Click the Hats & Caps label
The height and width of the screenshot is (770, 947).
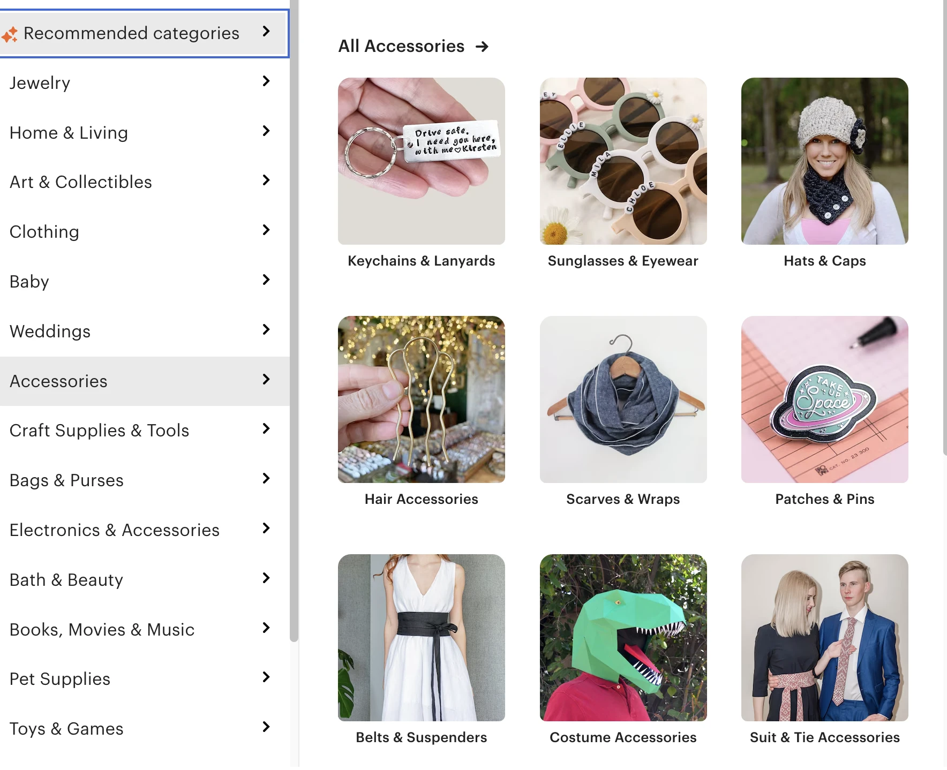[824, 261]
